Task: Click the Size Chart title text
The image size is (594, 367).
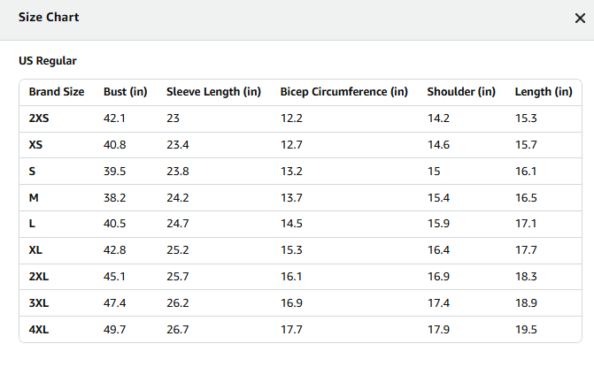Action: coord(49,18)
